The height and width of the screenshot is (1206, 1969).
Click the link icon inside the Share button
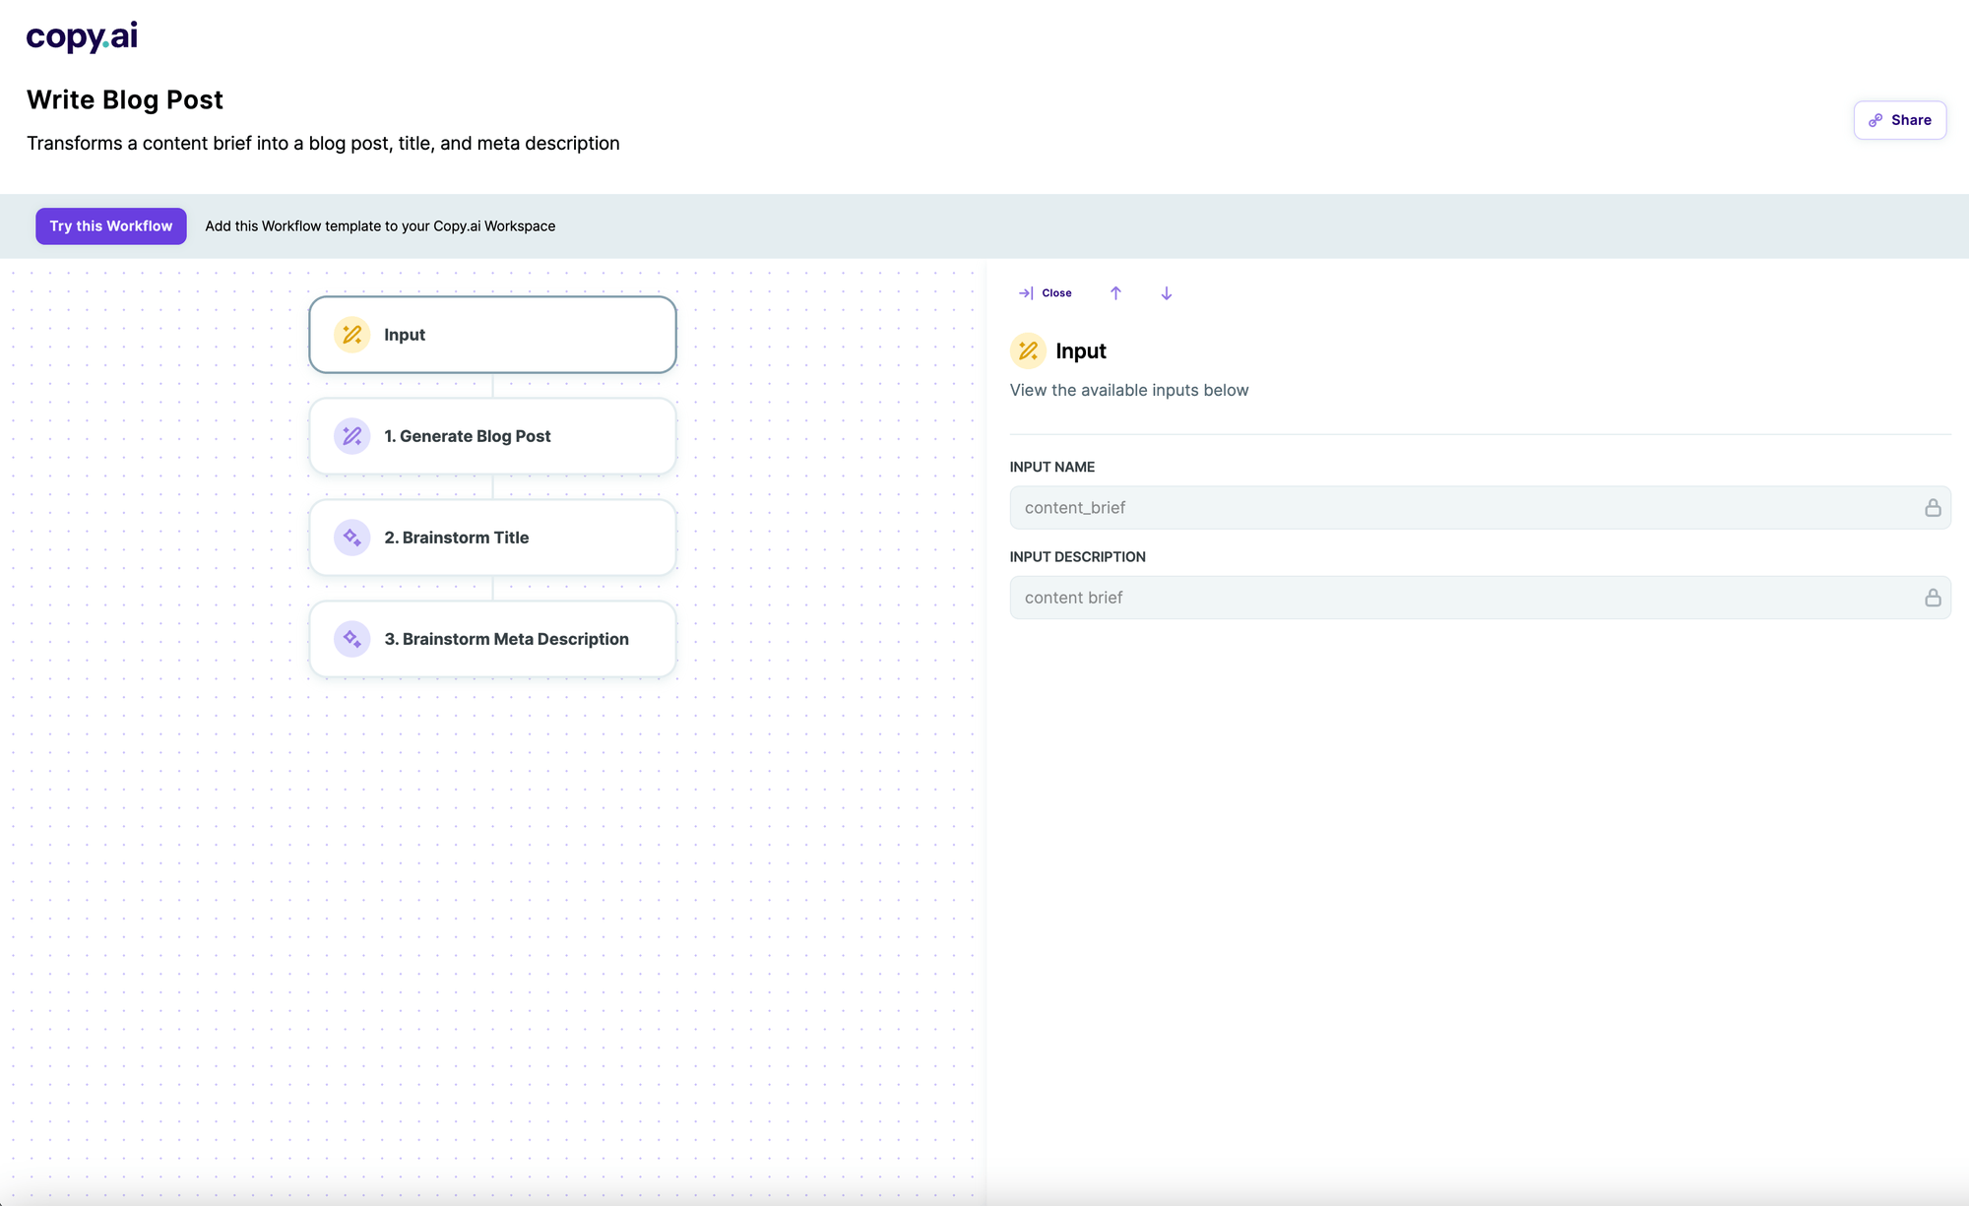(1876, 120)
